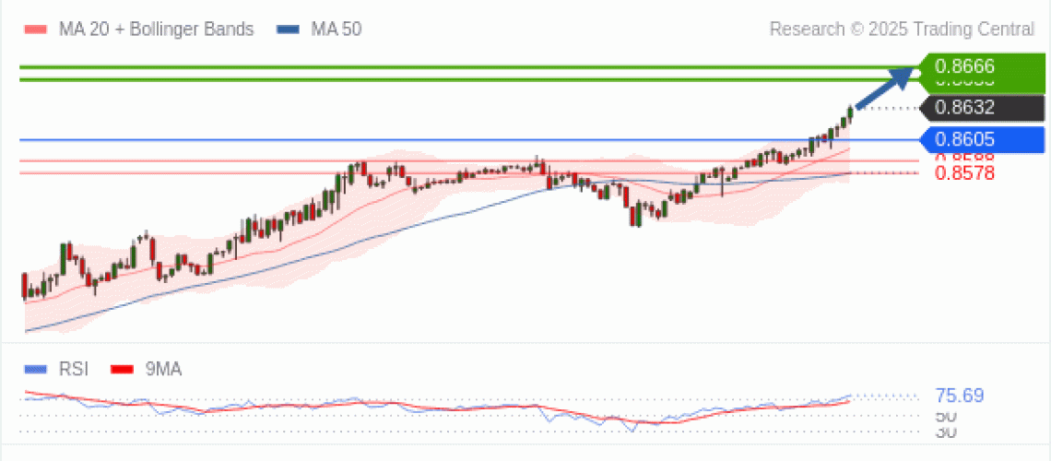Click the "MA 20 + Bollinger Bands" legend label

[x=156, y=30]
